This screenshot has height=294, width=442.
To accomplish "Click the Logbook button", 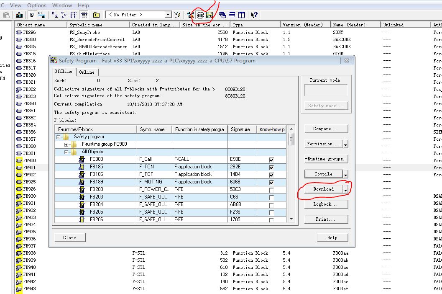I will pos(326,204).
